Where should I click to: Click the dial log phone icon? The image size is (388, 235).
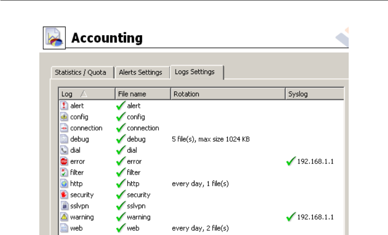tap(65, 150)
